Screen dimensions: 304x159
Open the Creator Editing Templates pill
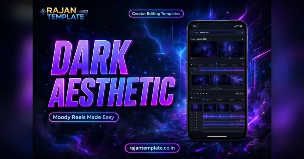[156, 13]
